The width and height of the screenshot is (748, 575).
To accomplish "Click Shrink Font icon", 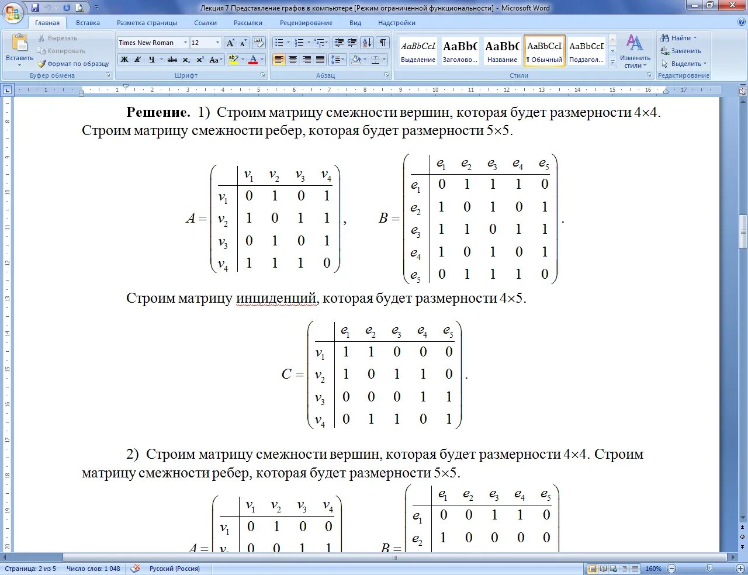I will click(x=243, y=43).
